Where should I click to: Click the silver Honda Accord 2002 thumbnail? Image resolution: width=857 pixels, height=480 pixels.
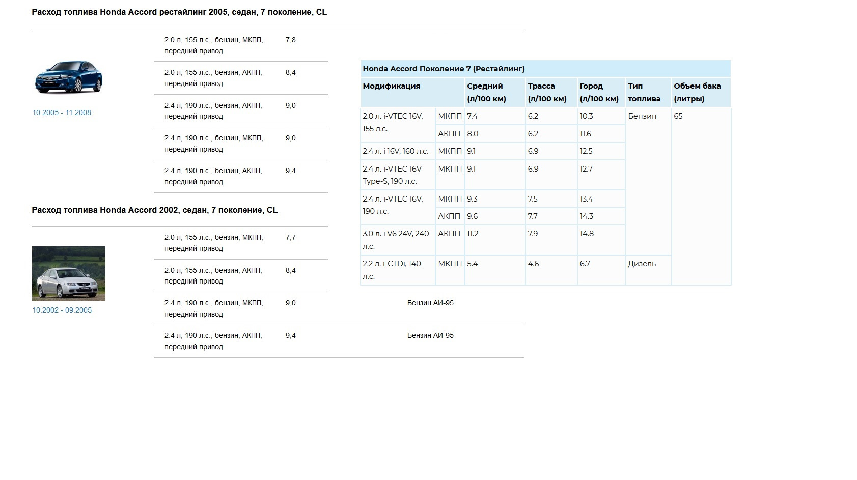click(69, 274)
